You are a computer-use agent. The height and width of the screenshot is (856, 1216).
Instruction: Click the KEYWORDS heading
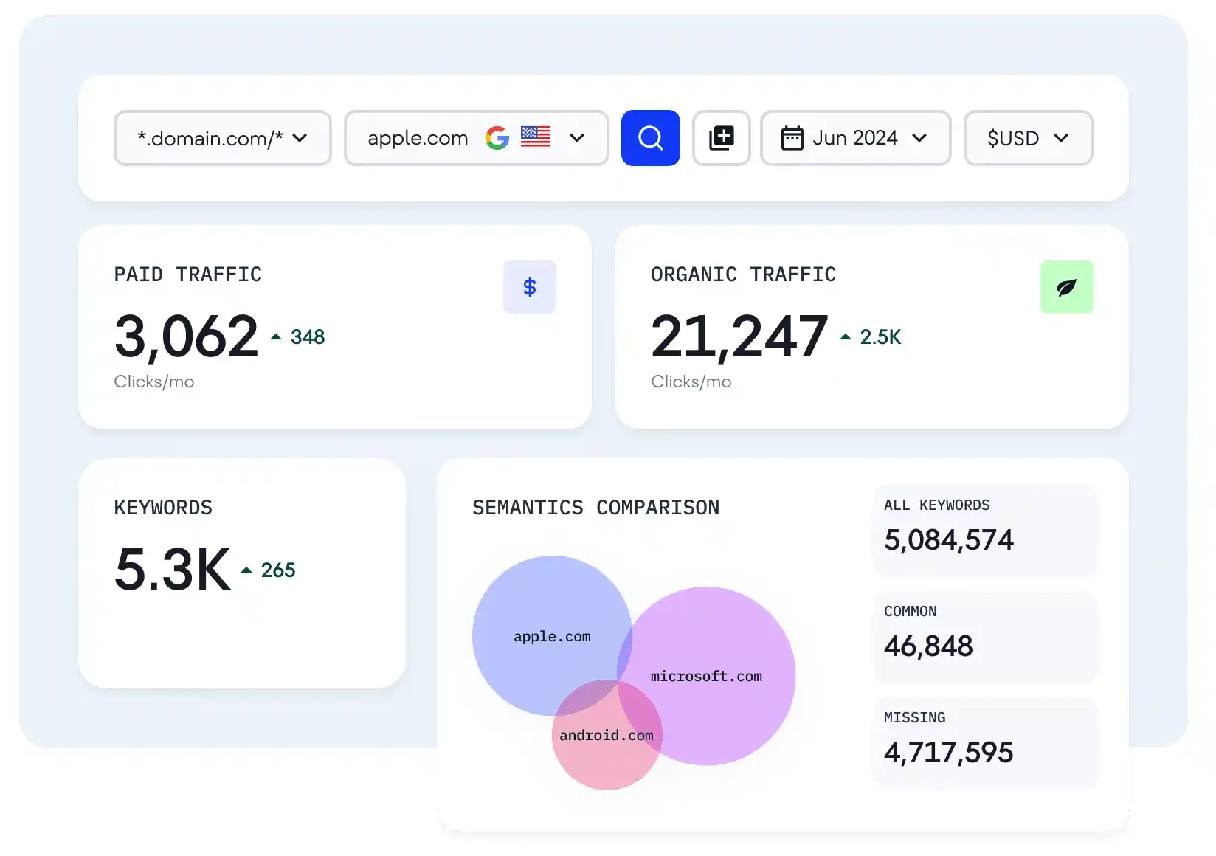coord(163,508)
